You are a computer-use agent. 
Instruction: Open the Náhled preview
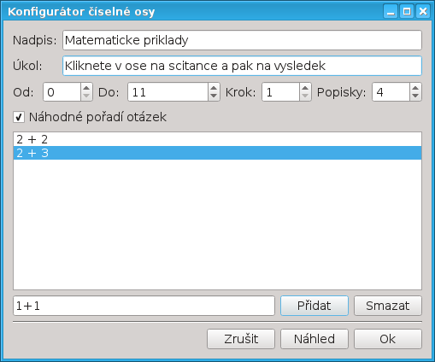[314, 339]
